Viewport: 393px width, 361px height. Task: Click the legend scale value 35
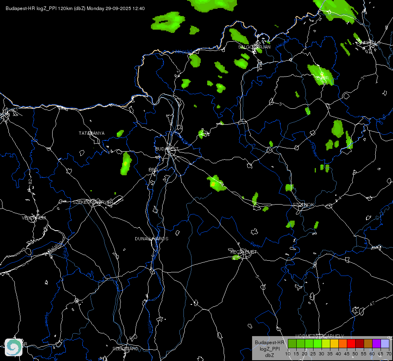tap(330, 354)
